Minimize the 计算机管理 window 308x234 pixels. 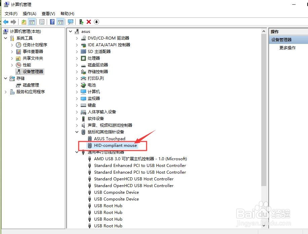[x=294, y=4]
